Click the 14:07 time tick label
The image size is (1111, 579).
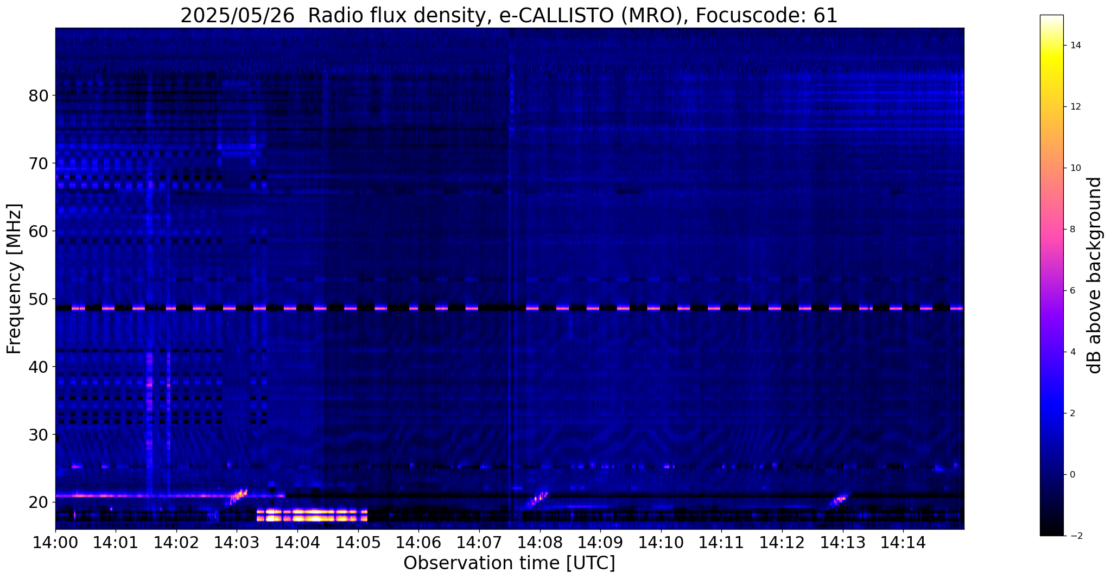[479, 542]
